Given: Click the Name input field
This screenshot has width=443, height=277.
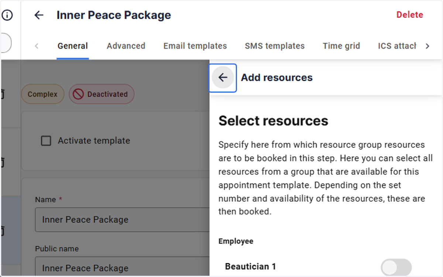Looking at the screenshot, I should 123,220.
